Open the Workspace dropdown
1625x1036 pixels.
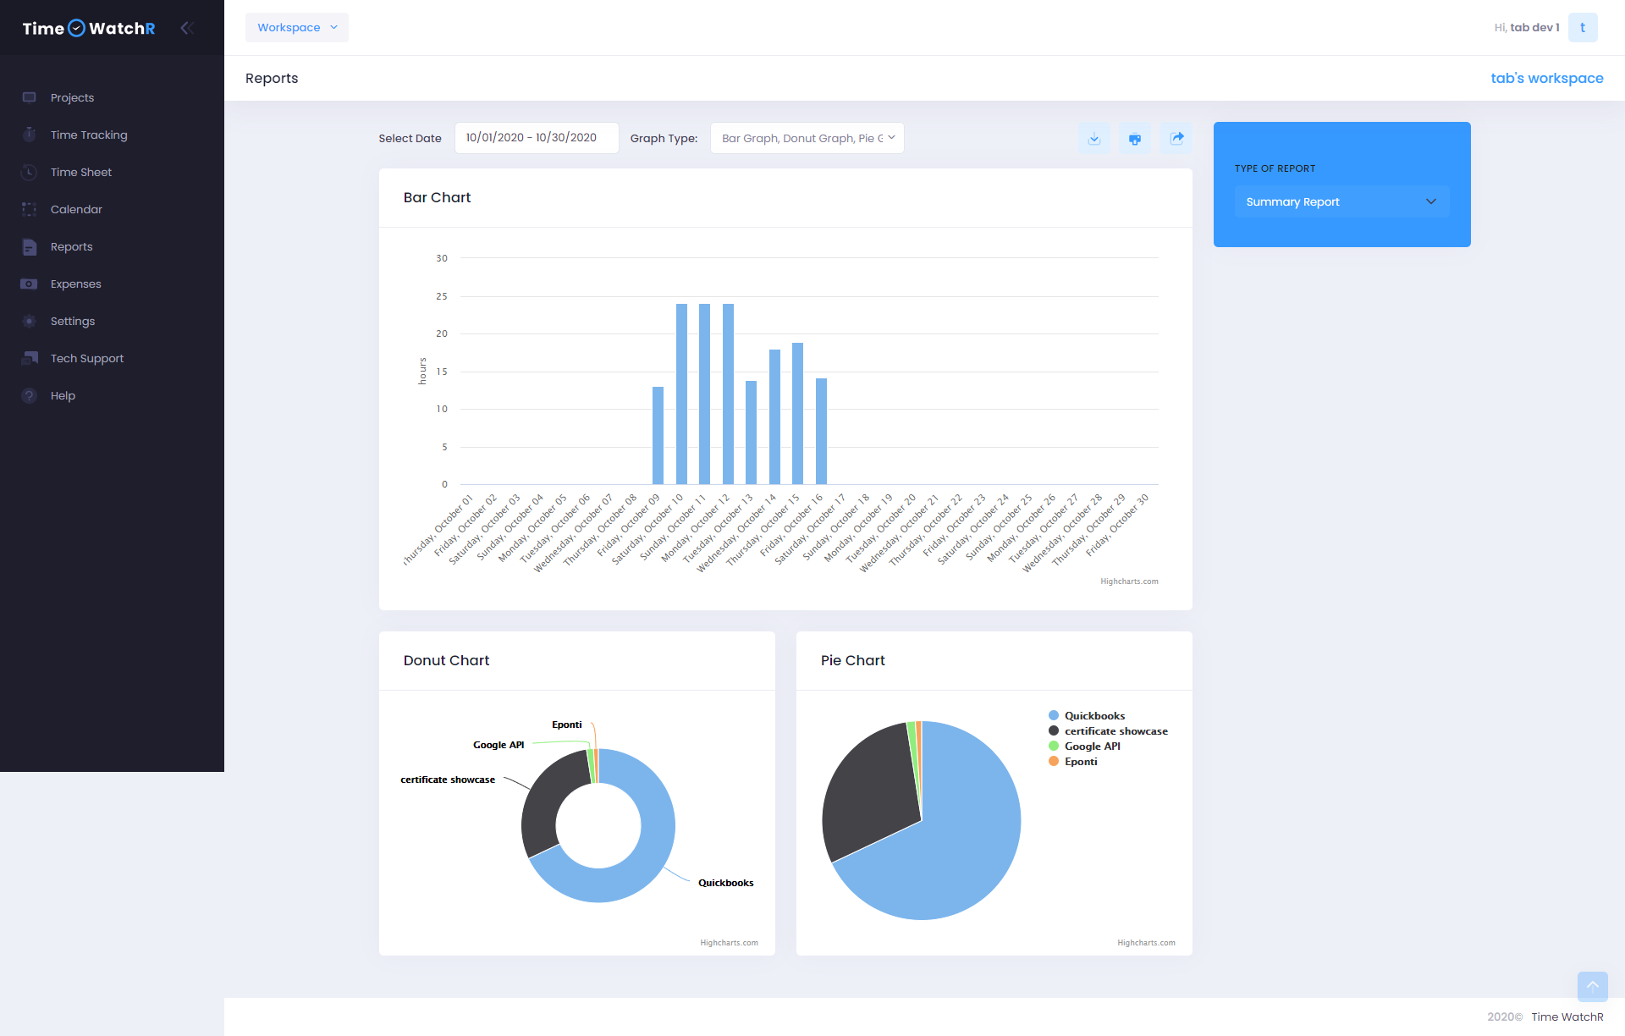[297, 27]
